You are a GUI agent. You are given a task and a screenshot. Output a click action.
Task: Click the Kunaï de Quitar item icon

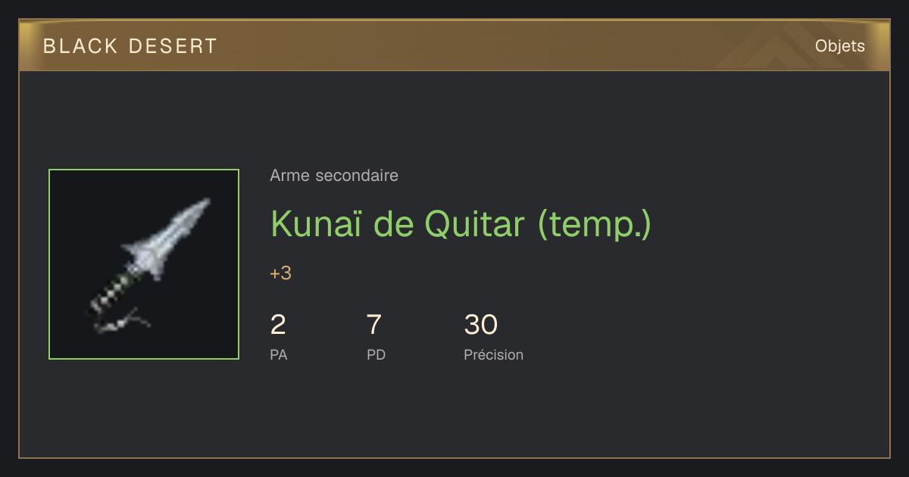[144, 264]
